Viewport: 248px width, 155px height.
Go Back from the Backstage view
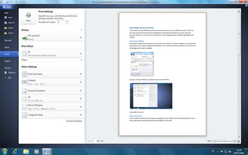(7, 7)
